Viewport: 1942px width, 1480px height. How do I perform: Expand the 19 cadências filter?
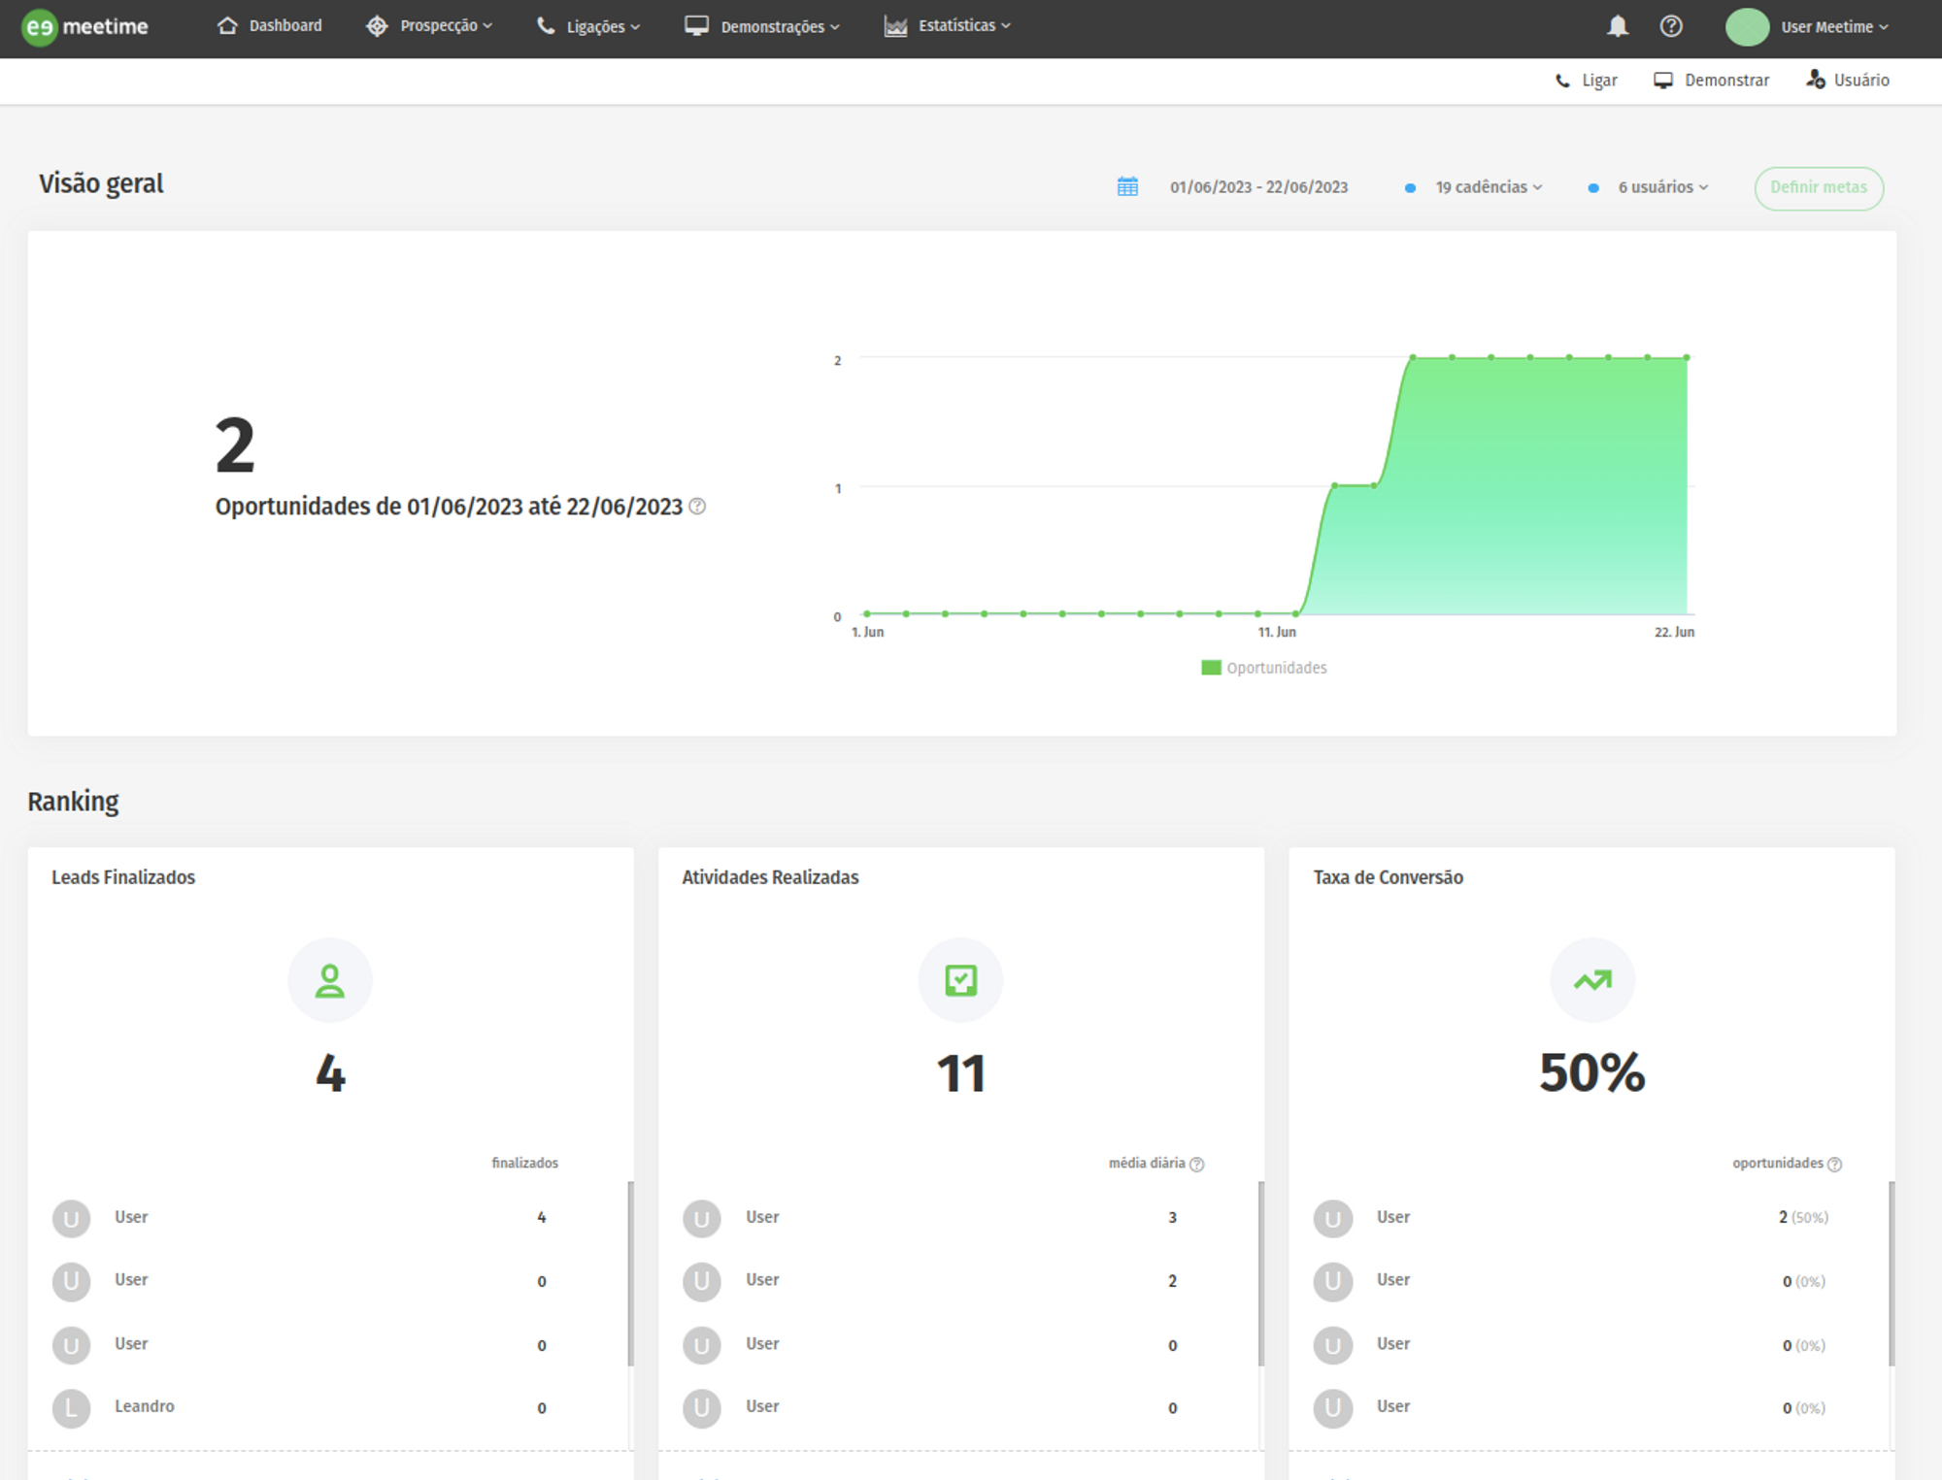(1488, 187)
